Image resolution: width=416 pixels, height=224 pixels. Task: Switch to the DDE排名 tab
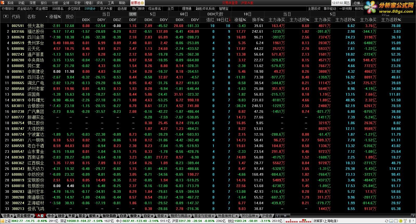click(x=58, y=9)
